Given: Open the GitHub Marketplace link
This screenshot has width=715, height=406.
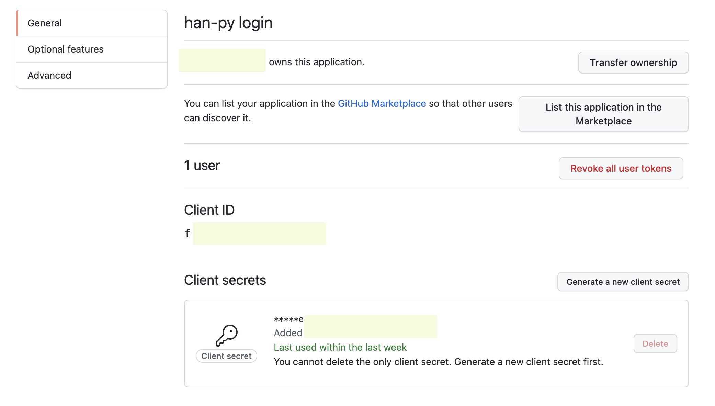Looking at the screenshot, I should point(382,103).
